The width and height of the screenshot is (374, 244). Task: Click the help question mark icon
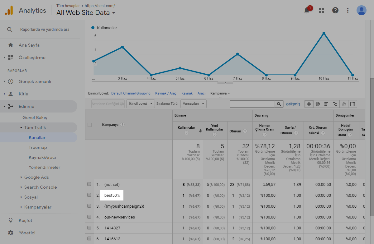coord(335,10)
